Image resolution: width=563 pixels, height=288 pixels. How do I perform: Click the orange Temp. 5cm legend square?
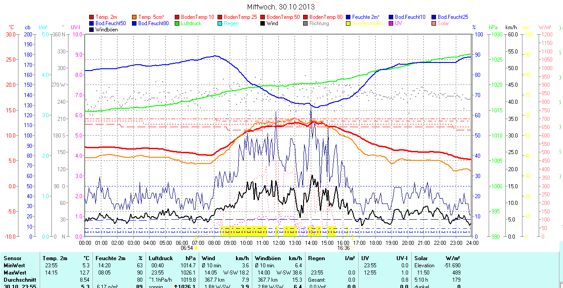coord(135,17)
